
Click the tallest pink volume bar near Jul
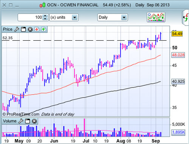[84, 127]
